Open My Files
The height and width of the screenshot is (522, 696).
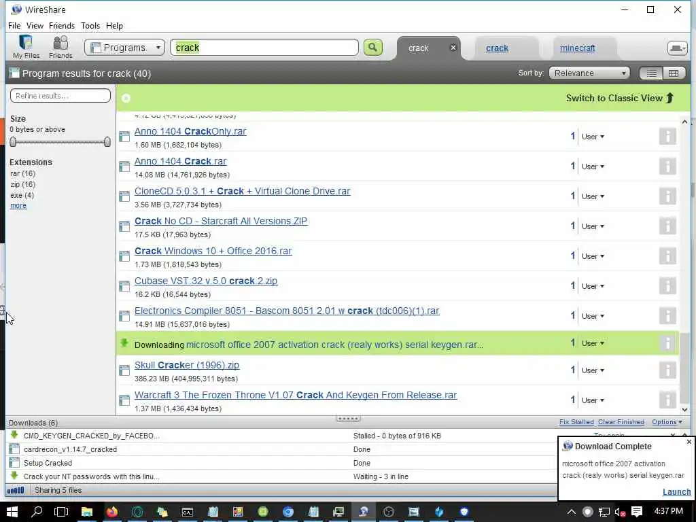pos(27,47)
